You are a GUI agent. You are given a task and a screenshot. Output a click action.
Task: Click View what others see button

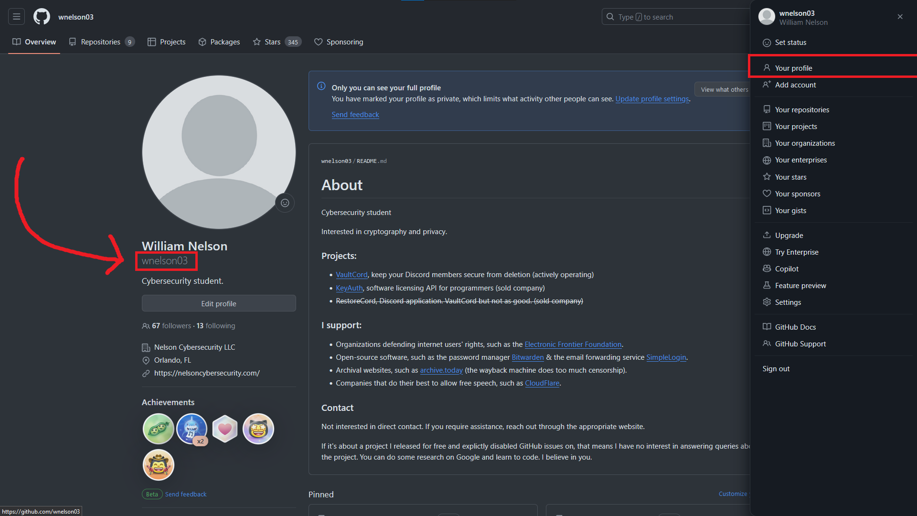722,89
